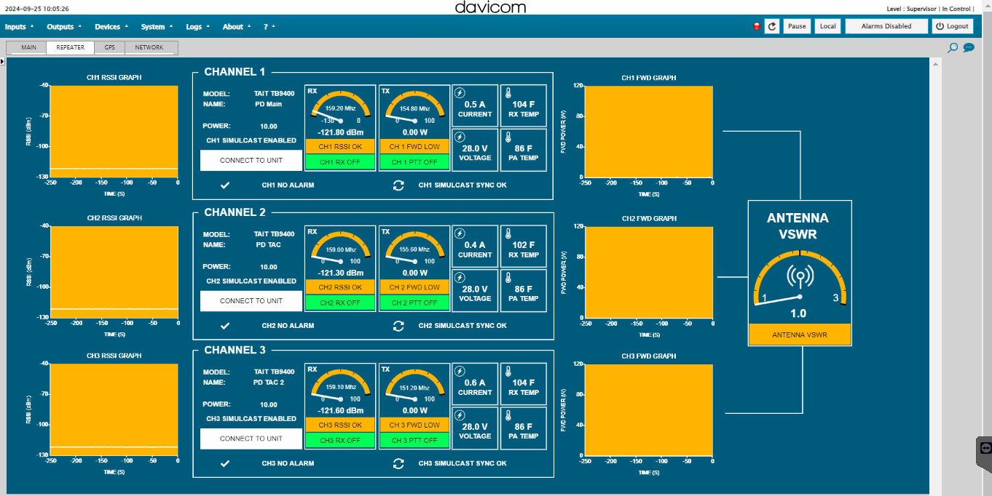This screenshot has height=496, width=992.
Task: Select the REPEATER tab
Action: (x=70, y=48)
